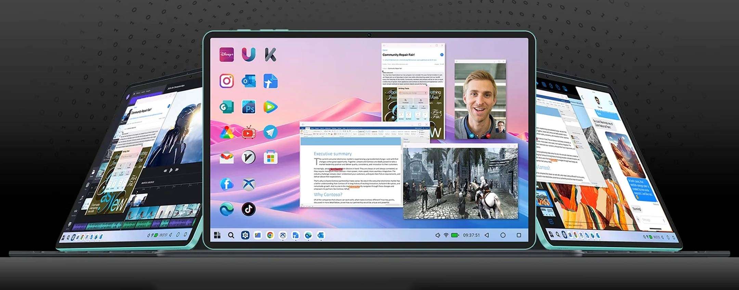Launch Chrome from the center tablet taskbar
This screenshot has width=739, height=290.
tap(270, 235)
